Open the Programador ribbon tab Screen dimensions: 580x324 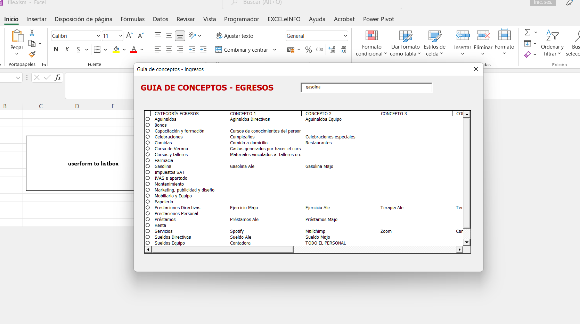242,19
